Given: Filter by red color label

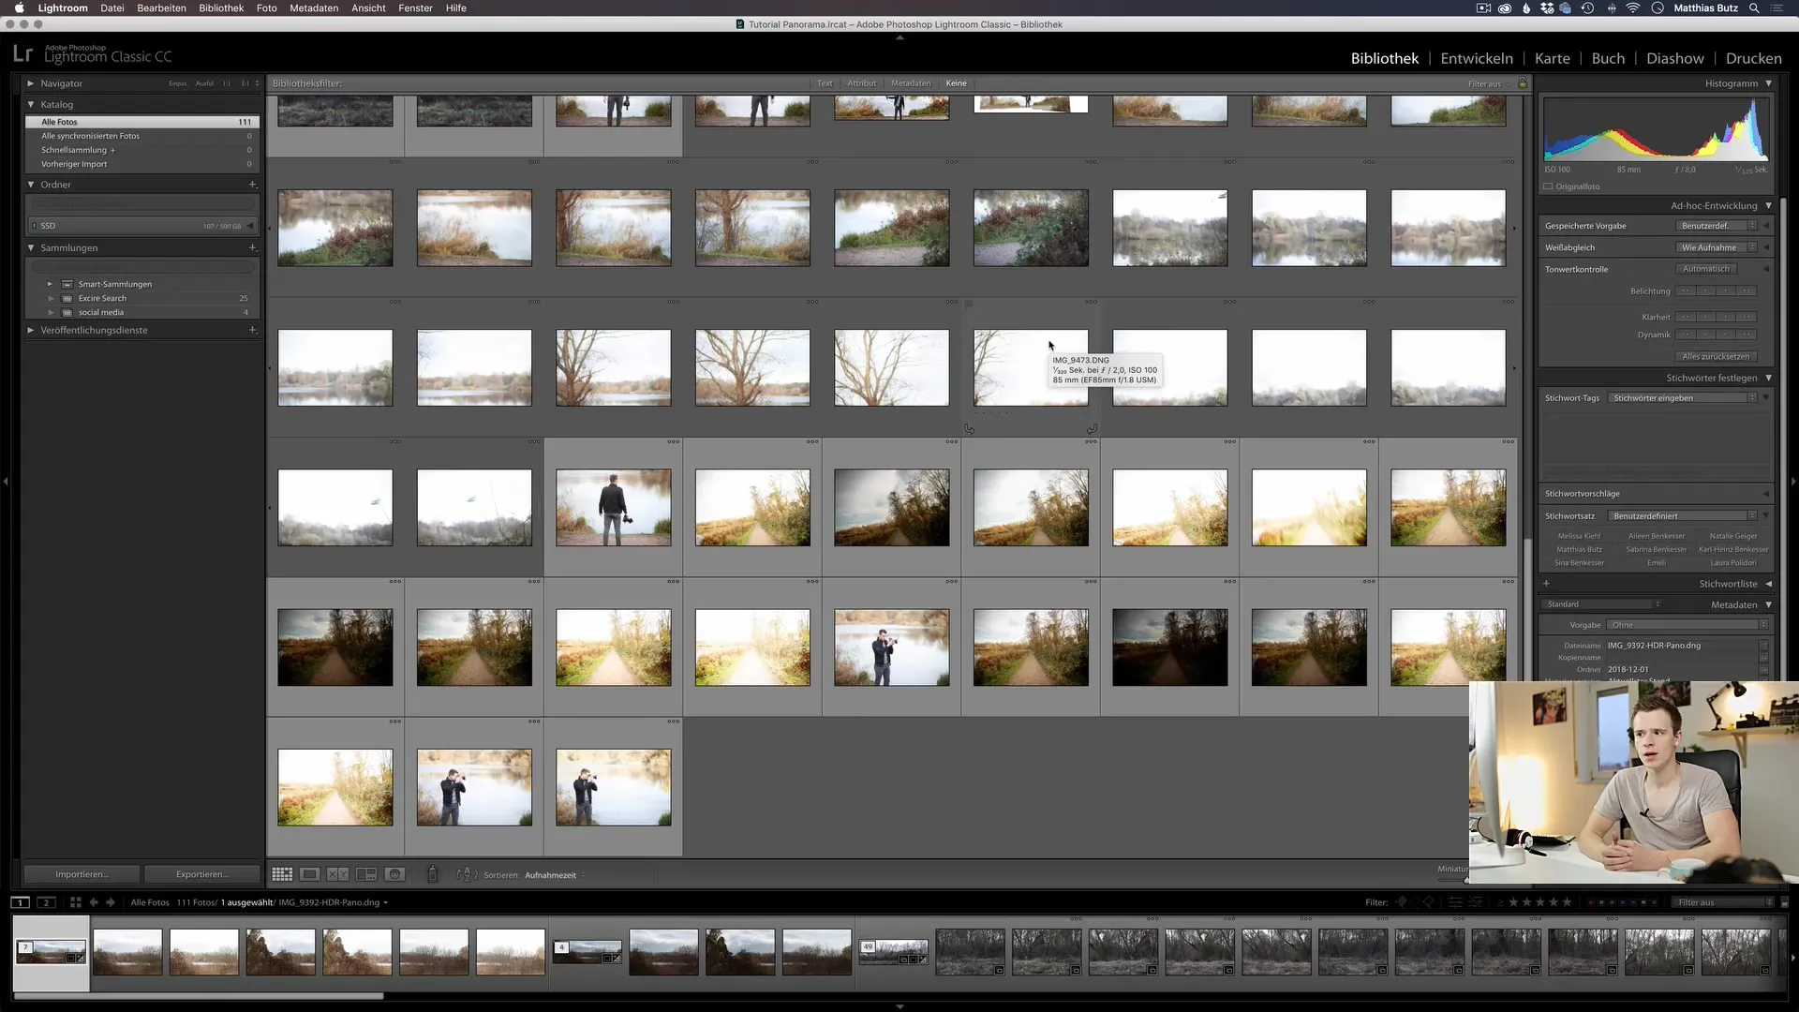Looking at the screenshot, I should pos(1592,902).
